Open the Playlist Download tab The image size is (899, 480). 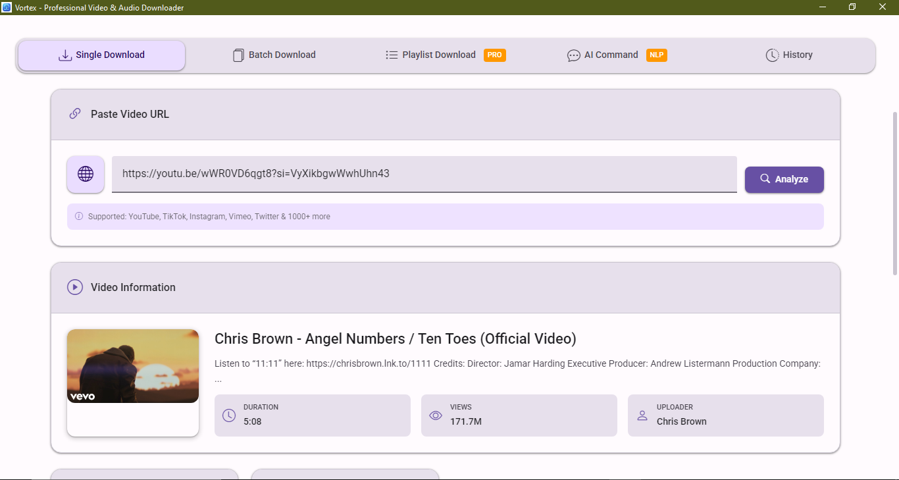(430, 55)
